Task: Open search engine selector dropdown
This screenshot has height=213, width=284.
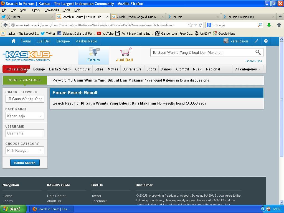Action: click(211, 25)
